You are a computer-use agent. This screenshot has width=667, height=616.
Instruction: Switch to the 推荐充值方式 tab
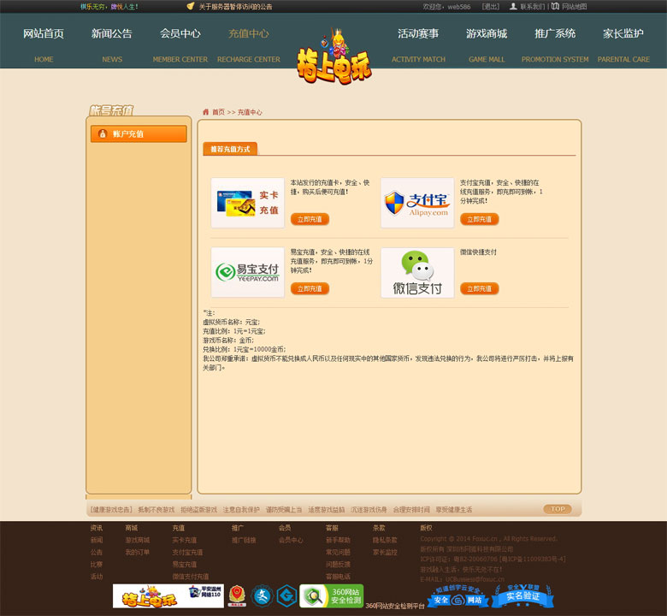coord(230,149)
